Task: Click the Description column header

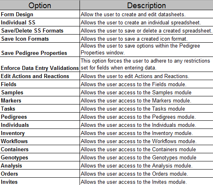Action: (146, 5)
